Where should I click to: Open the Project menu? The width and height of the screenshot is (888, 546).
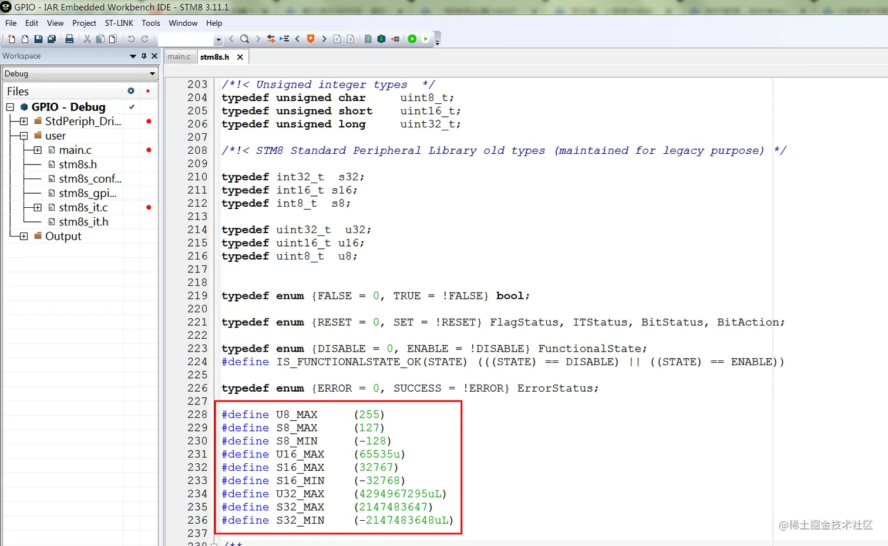pyautogui.click(x=84, y=23)
